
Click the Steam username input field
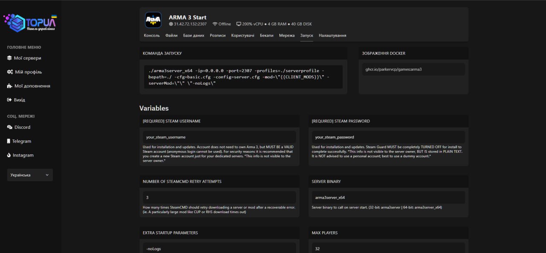click(x=219, y=137)
